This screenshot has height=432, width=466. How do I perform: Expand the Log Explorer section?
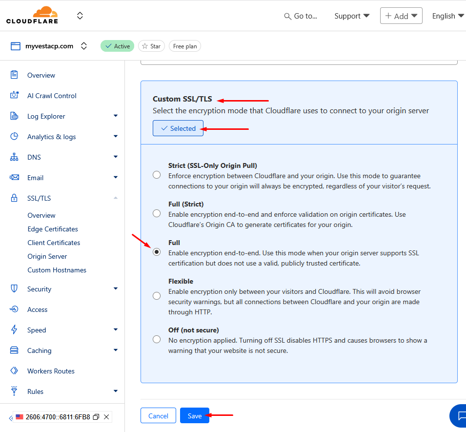coord(116,116)
